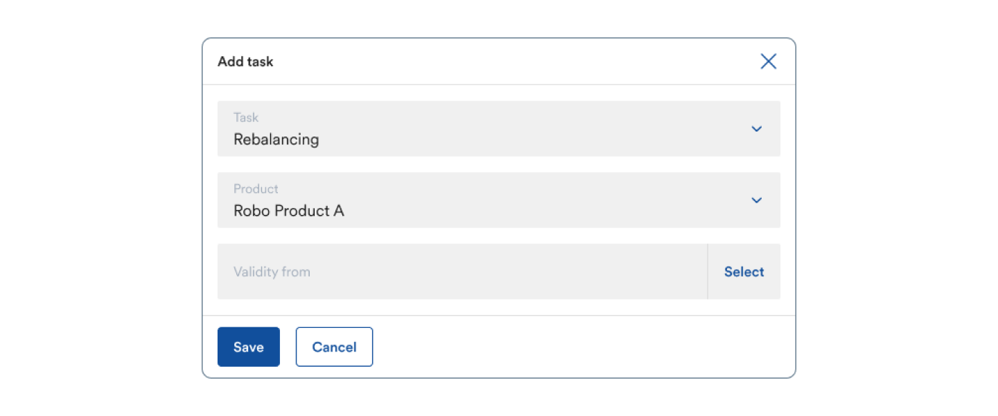The width and height of the screenshot is (998, 416).
Task: Open the Task combo box showing Rebalancing
Action: click(499, 129)
